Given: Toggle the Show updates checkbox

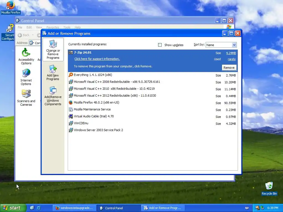Looking at the screenshot, I should click(160, 45).
